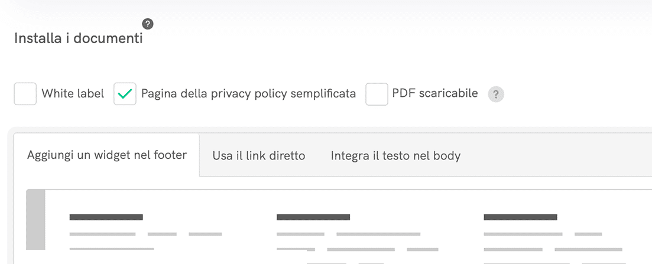This screenshot has height=264, width=652.
Task: Click the empty tab bar area right of tabs
Action: [x=556, y=156]
